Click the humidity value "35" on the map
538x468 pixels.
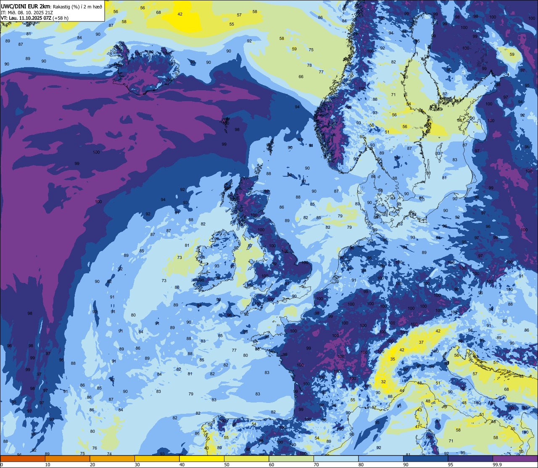point(393,359)
